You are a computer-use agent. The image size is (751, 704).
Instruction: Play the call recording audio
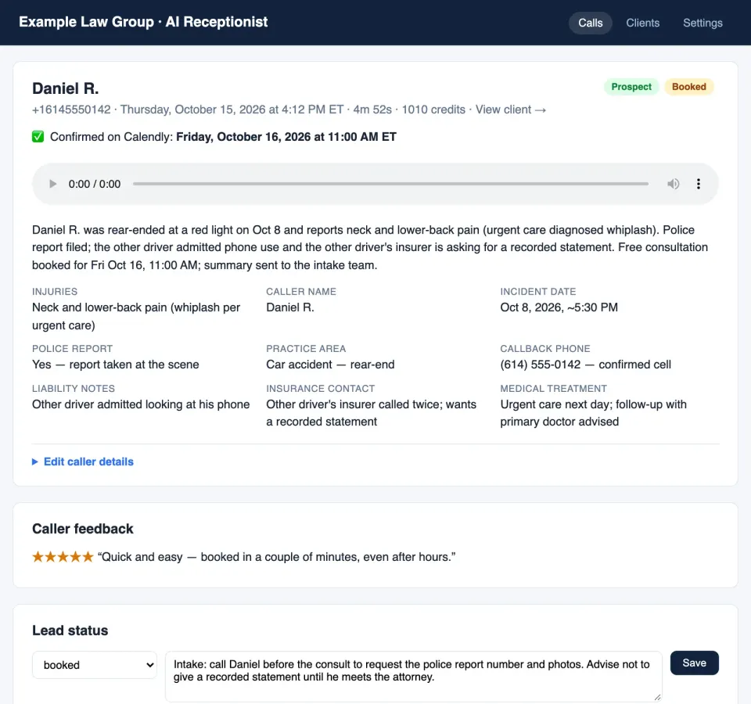[x=52, y=184]
